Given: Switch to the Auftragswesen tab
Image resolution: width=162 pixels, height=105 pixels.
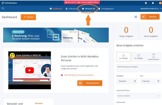Looking at the screenshot, I should pyautogui.click(x=106, y=9).
